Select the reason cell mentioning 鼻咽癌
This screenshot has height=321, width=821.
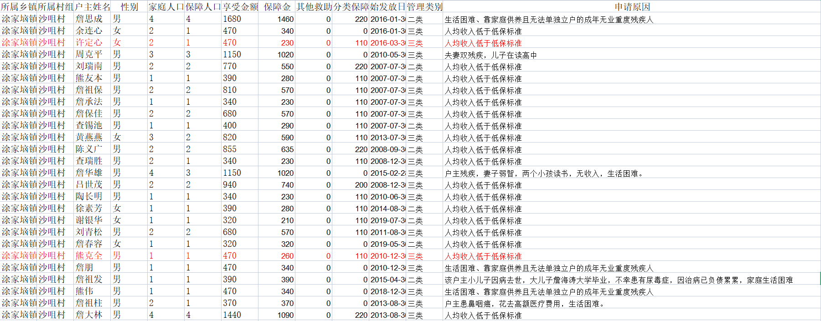[x=524, y=304]
